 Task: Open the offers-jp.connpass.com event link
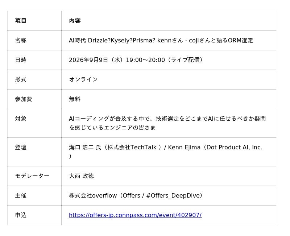pos(135,215)
